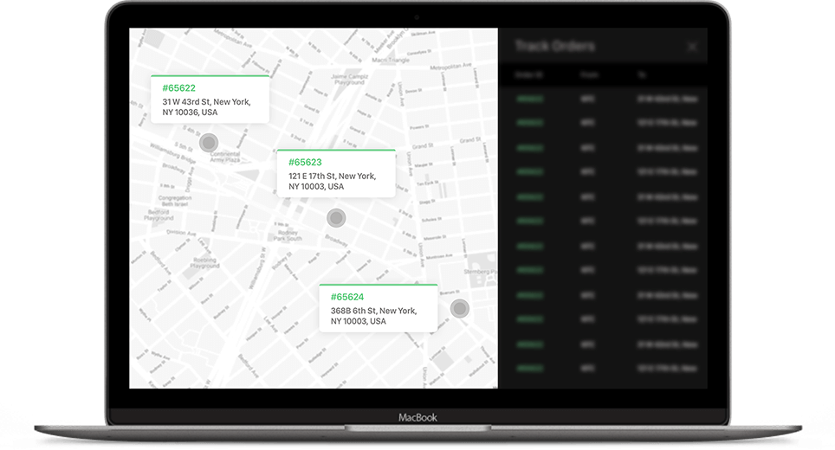Open order #65623 from its map card

(305, 163)
